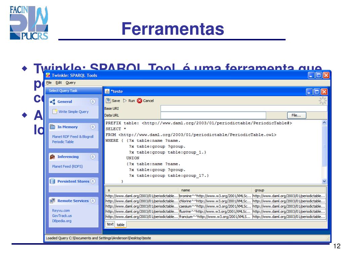
Task: Click the Select Query Task panel header
Action: pyautogui.click(x=74, y=91)
